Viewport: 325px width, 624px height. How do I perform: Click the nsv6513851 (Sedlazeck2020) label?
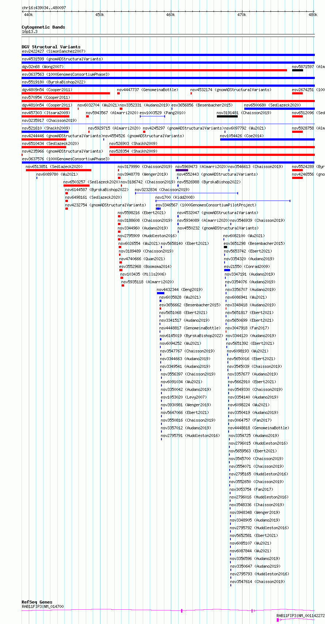pos(54,167)
